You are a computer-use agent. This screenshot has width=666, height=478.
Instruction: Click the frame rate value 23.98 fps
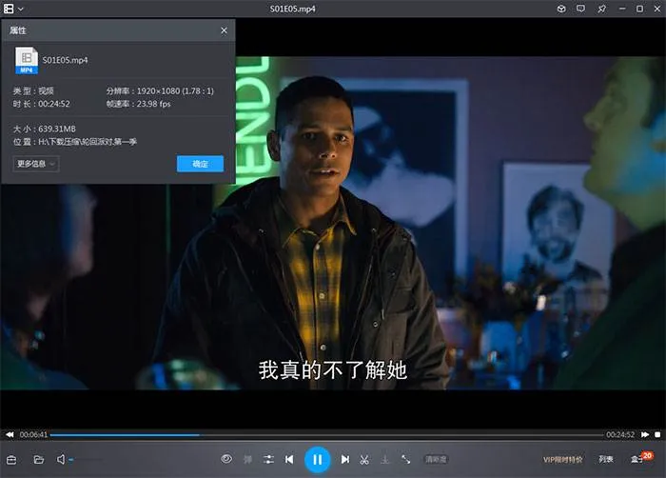point(153,104)
